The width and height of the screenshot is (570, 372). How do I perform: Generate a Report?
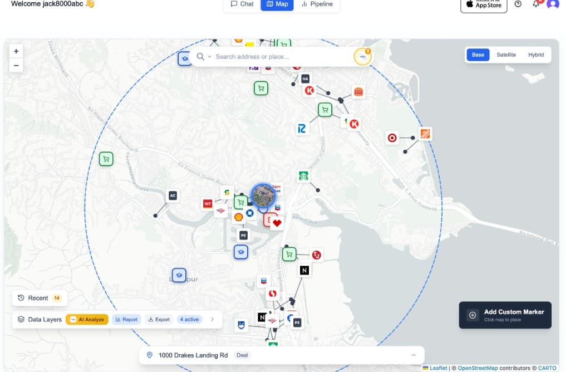pyautogui.click(x=126, y=320)
